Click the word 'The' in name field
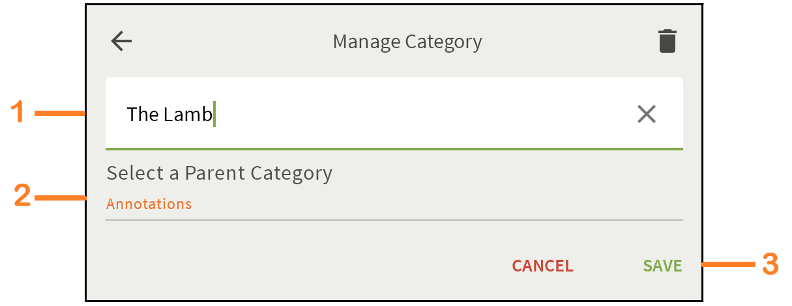The width and height of the screenshot is (792, 306). pyautogui.click(x=139, y=115)
